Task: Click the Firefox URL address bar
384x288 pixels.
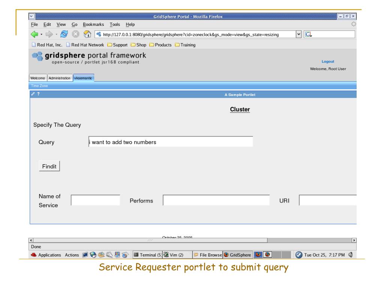Action: [195, 34]
